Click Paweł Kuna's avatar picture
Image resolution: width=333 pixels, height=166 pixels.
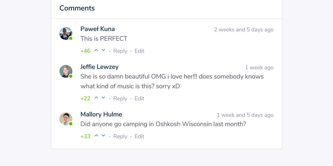[x=66, y=33]
